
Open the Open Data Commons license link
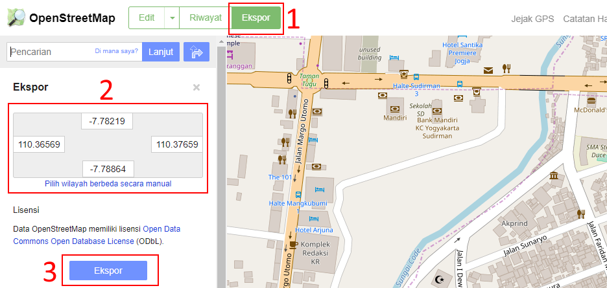pyautogui.click(x=97, y=235)
